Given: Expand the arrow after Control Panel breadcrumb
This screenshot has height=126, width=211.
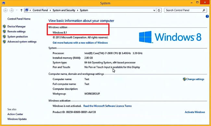Looking at the screenshot, I should click(x=50, y=10).
